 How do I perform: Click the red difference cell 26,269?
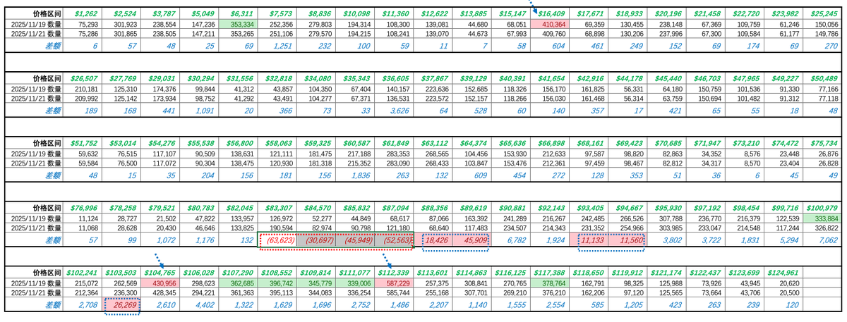click(x=122, y=304)
